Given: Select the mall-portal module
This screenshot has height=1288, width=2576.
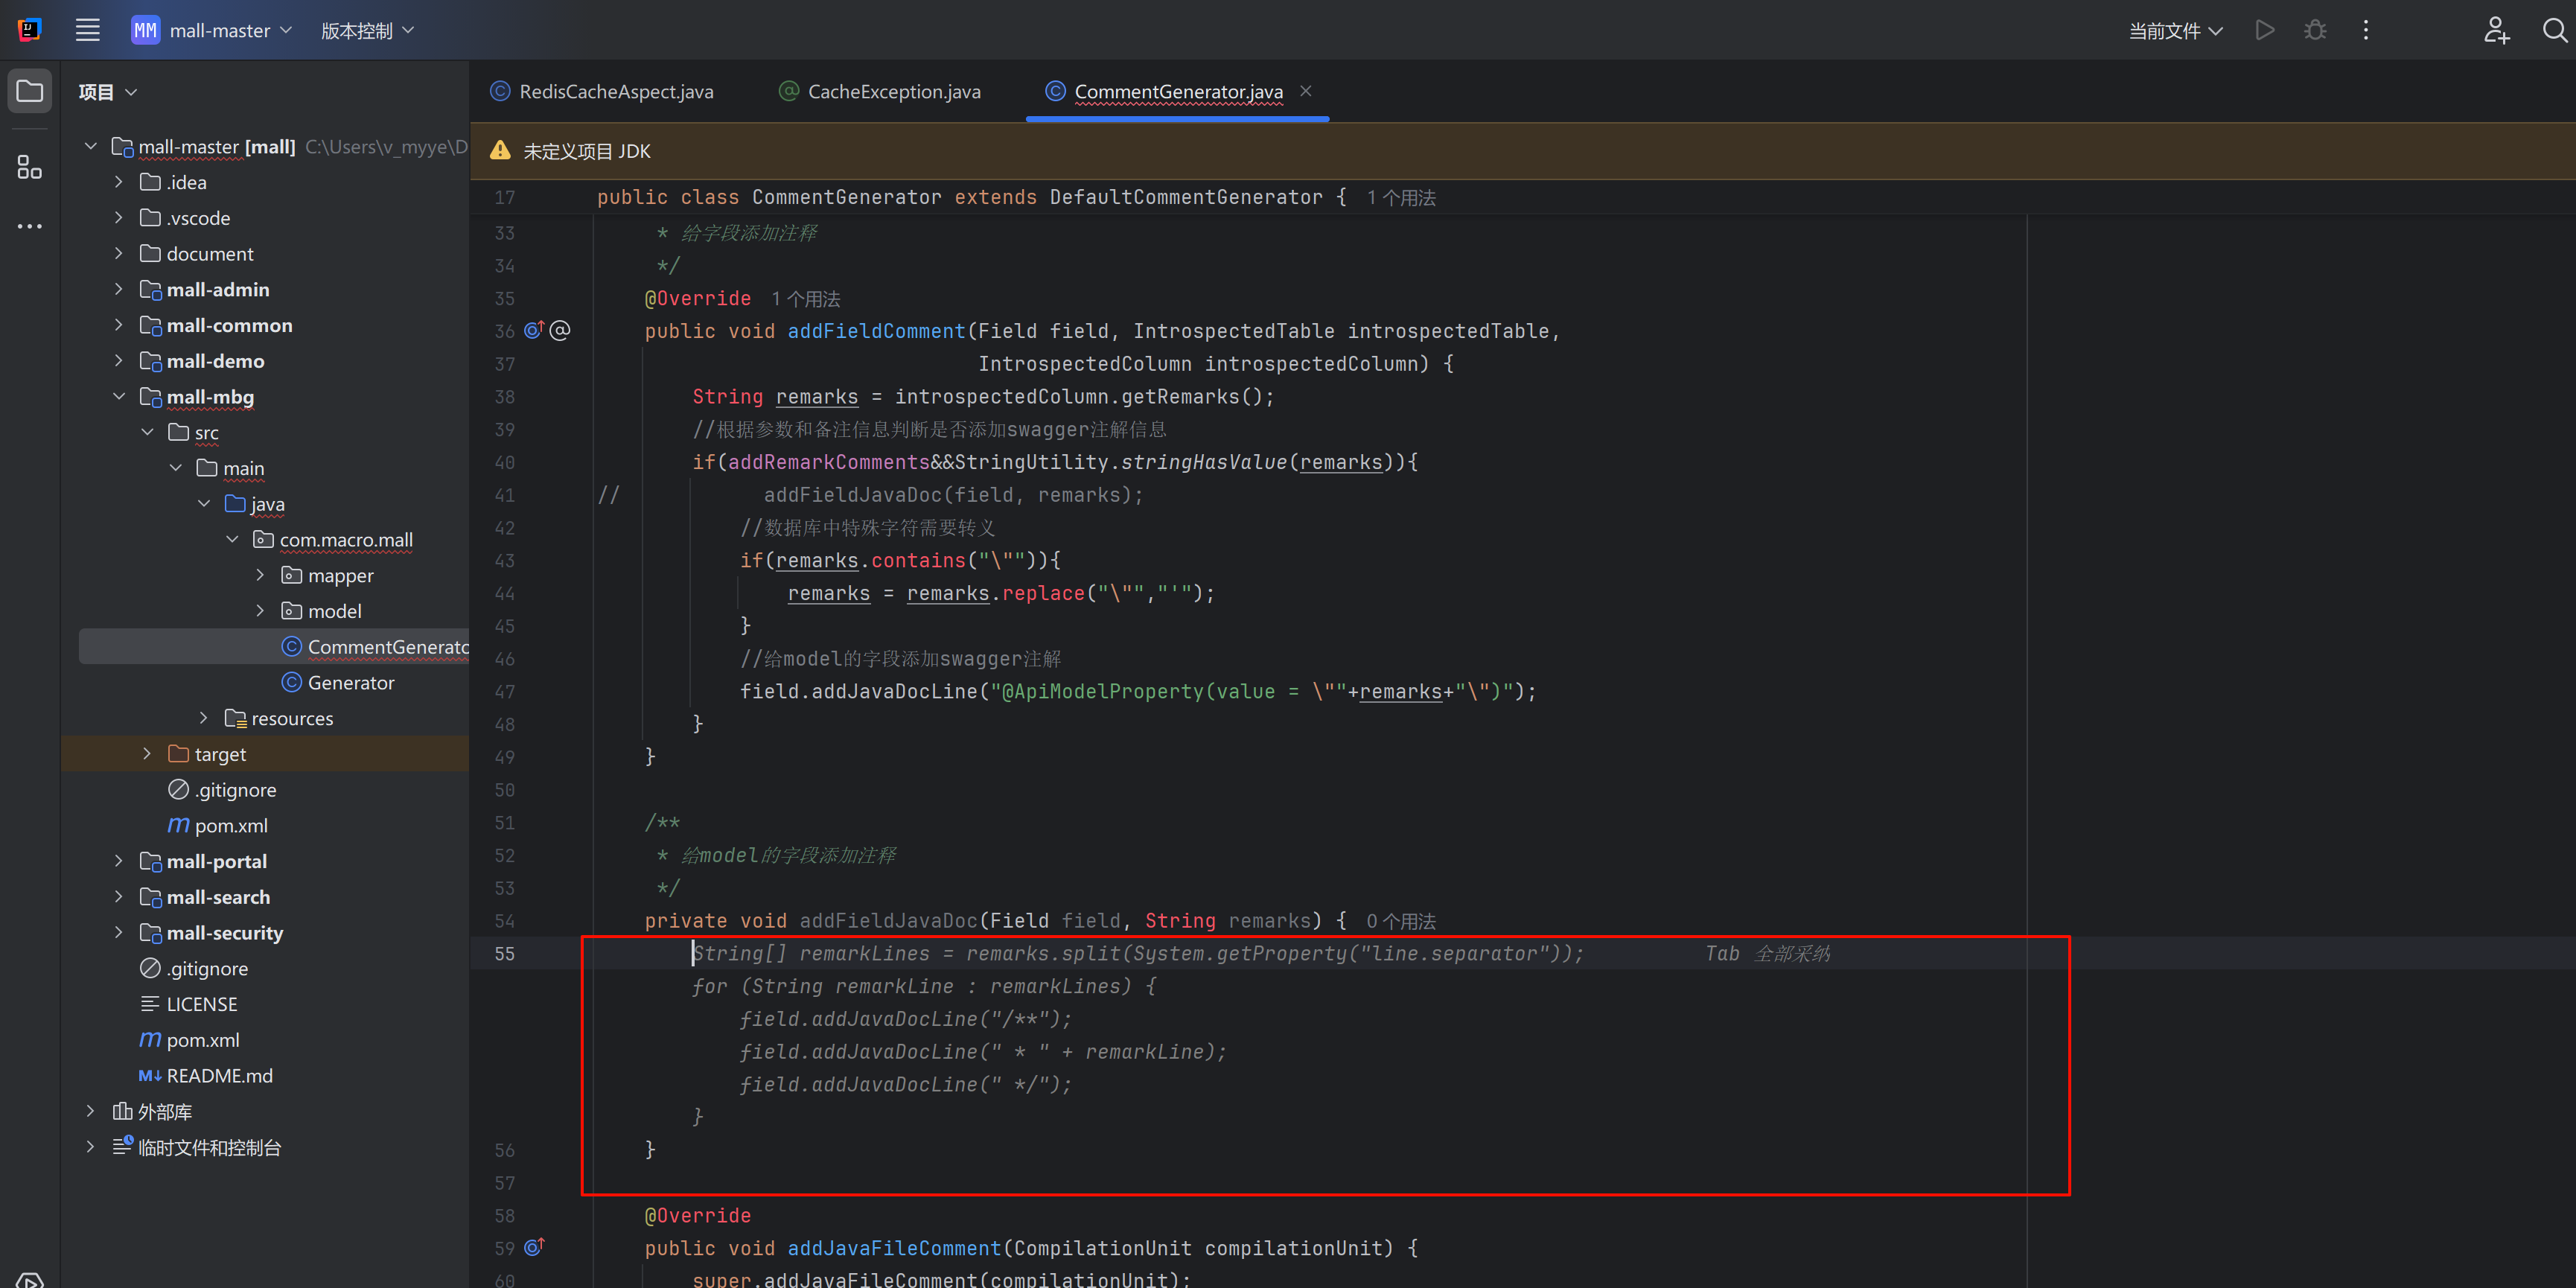Looking at the screenshot, I should (216, 861).
